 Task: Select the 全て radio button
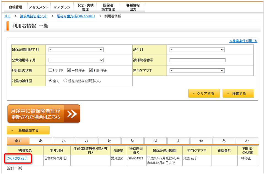click(50, 81)
